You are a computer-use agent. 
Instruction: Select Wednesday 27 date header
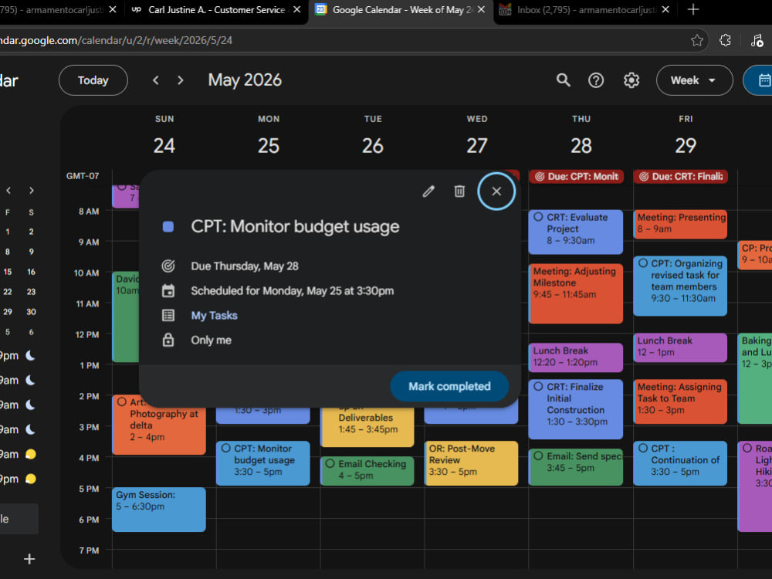click(x=477, y=145)
